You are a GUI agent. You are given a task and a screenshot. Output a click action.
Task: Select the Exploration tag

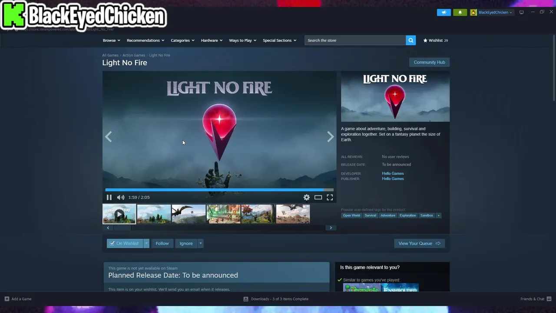click(x=407, y=216)
